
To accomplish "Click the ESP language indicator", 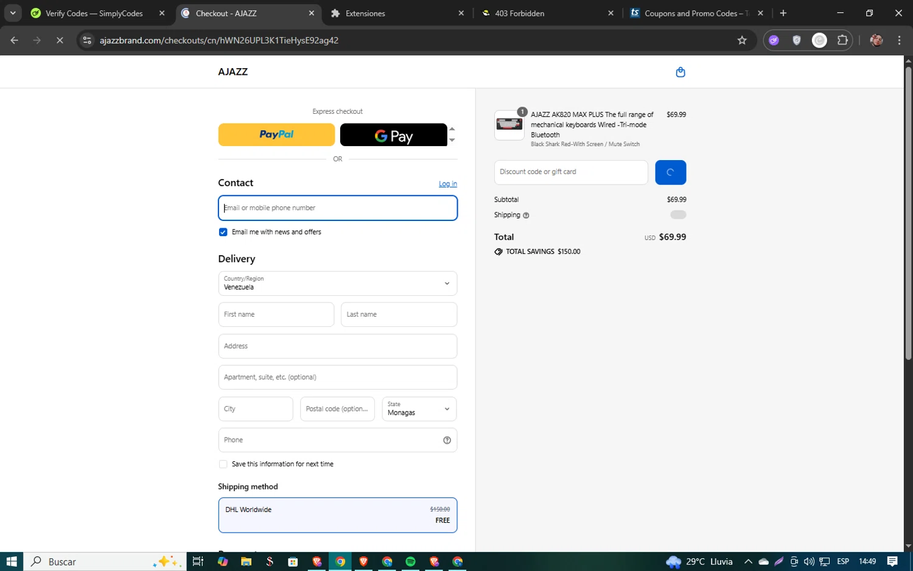I will 843,561.
